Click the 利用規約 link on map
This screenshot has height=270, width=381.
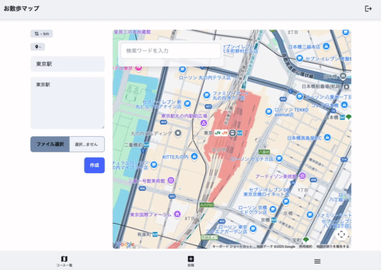[305, 247]
